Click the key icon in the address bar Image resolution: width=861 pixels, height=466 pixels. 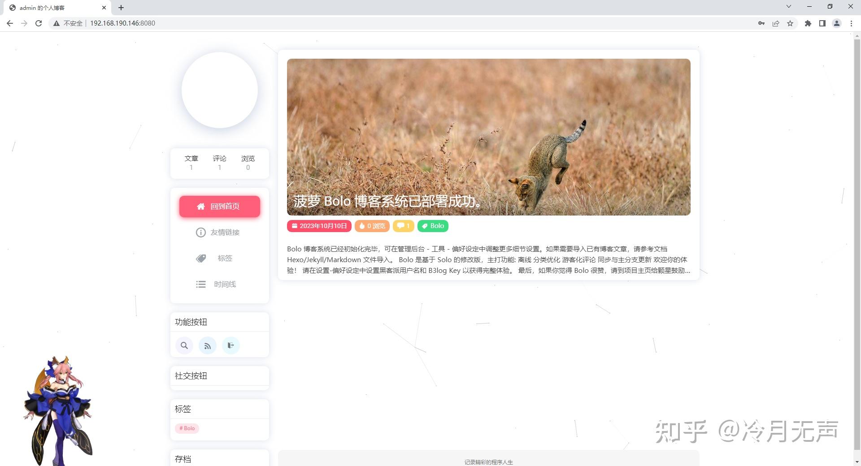[761, 23]
